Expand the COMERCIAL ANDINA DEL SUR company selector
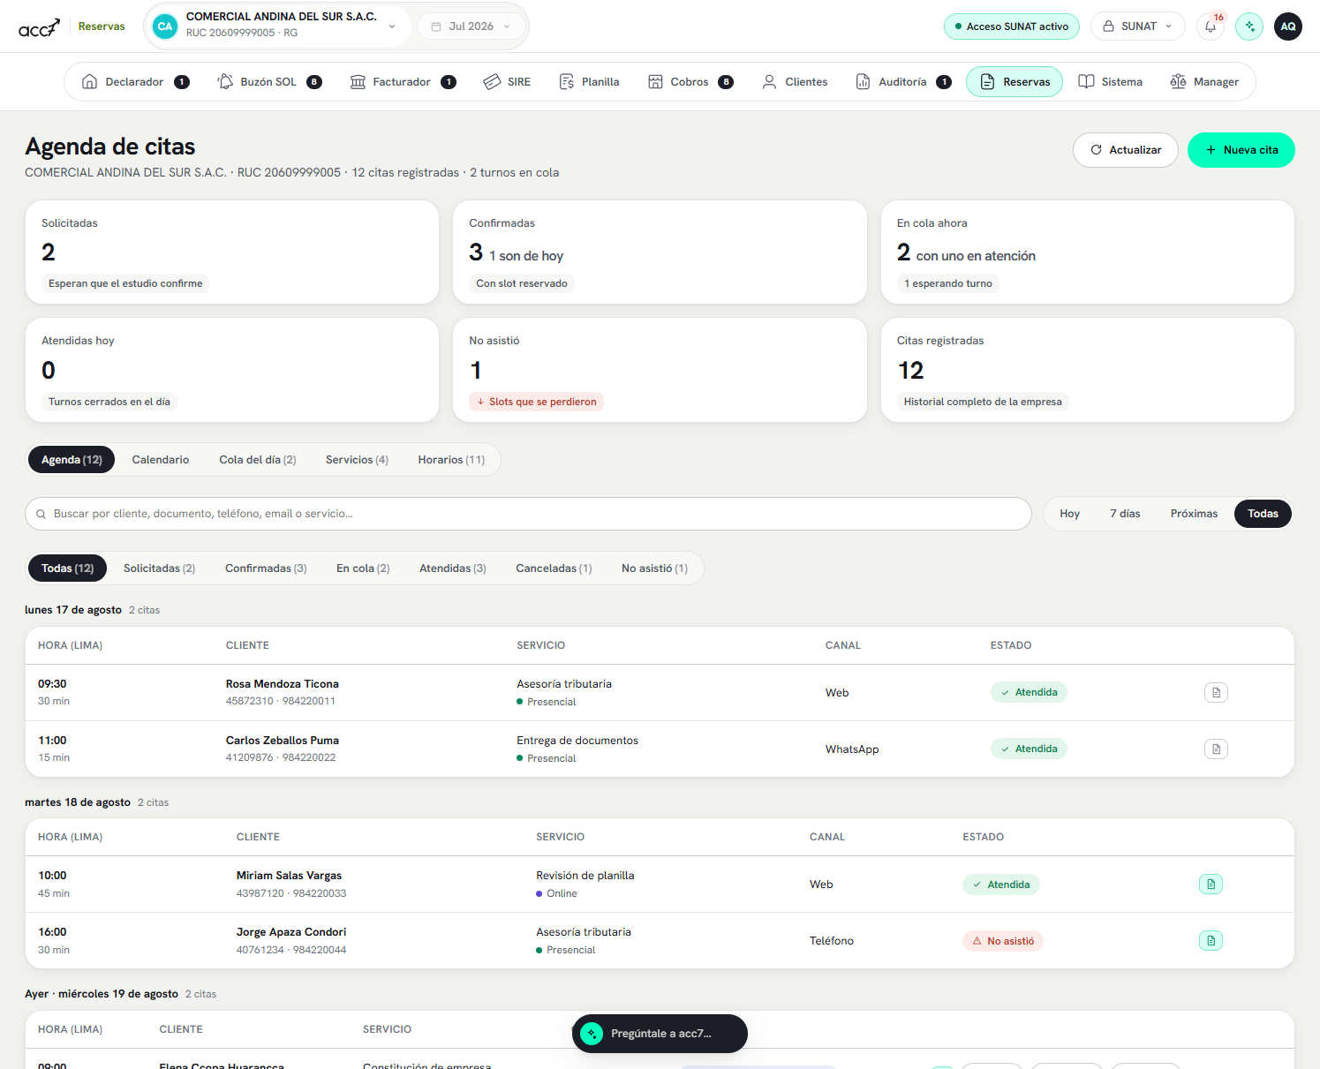Image resolution: width=1320 pixels, height=1069 pixels. point(278,26)
